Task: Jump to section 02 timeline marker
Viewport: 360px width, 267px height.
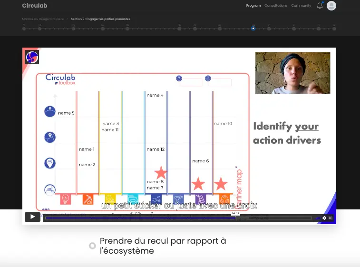Action: (x=40, y=29)
